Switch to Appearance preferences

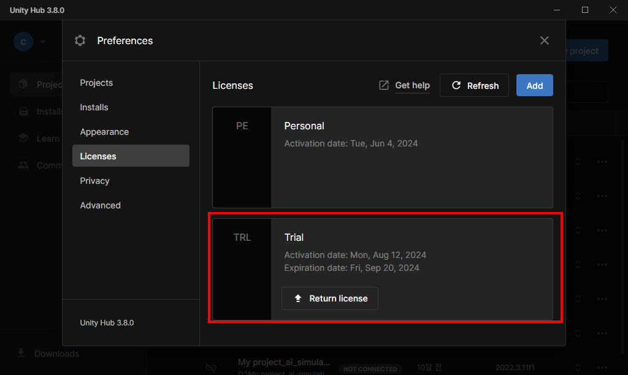click(x=104, y=132)
